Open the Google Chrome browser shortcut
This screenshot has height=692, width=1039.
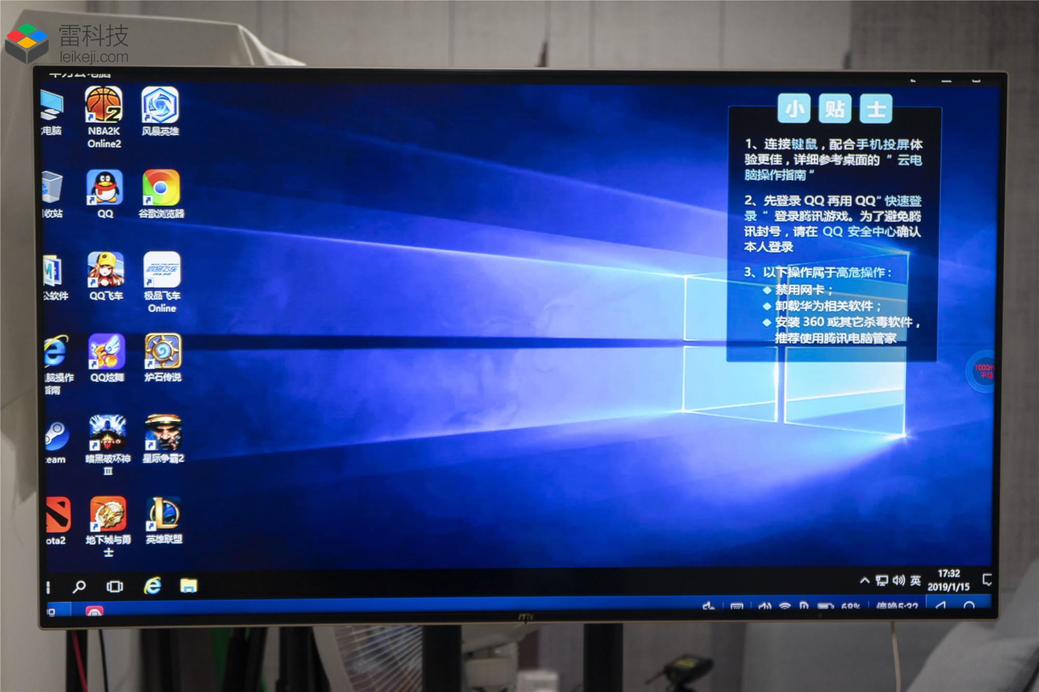coord(161,188)
